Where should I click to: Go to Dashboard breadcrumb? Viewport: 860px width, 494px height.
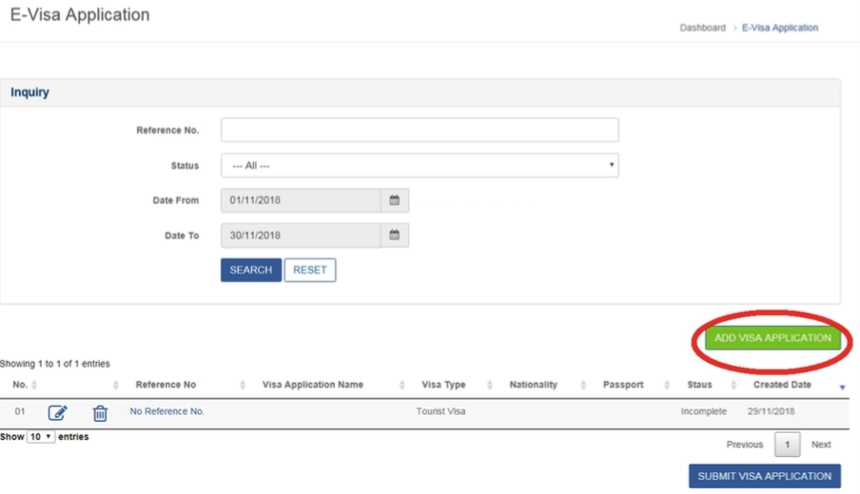(702, 28)
